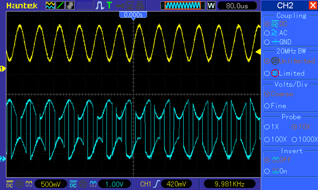This screenshot has height=190, width=318.
Task: Click the 80.0us timebase readout
Action: tap(237, 5)
